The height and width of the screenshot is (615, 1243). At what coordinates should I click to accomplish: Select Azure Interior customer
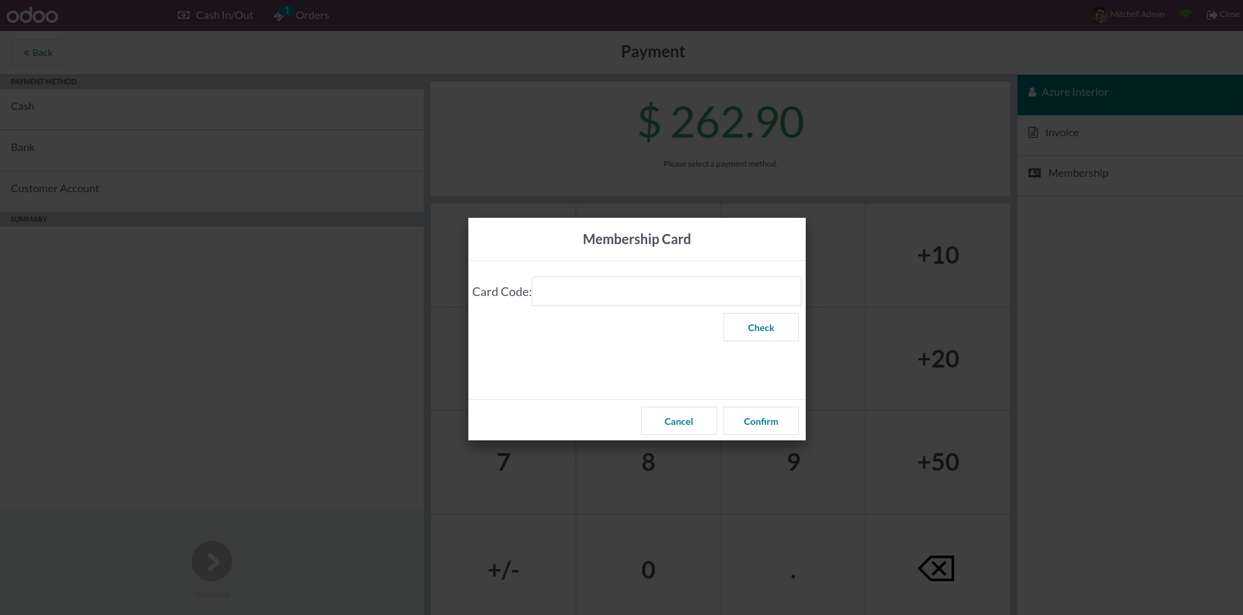click(1074, 92)
